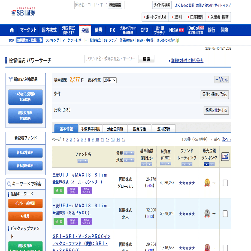This screenshot has width=251, height=251.
Task: Click NISAつみたて badge for 米国株式 S&P500 fund
Action: (x=86, y=221)
